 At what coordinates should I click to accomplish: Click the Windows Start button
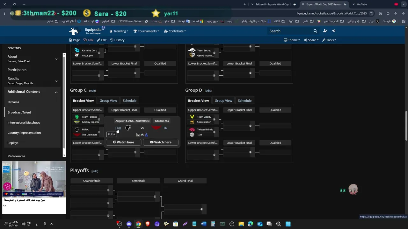tap(288, 224)
